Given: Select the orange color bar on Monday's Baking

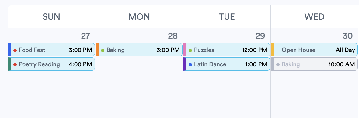Looking at the screenshot, I should [97, 50].
